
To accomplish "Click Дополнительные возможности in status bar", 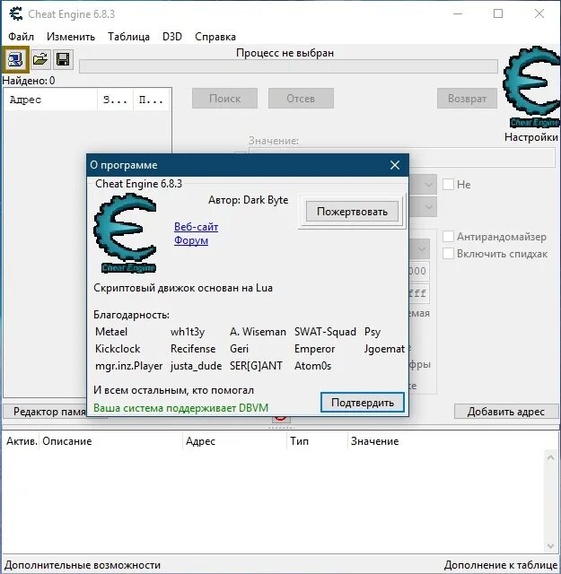I will point(83,565).
